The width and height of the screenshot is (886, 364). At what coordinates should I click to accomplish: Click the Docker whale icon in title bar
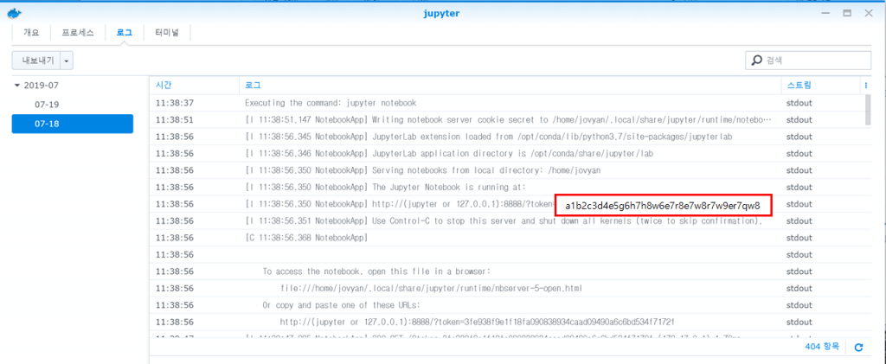(x=12, y=13)
